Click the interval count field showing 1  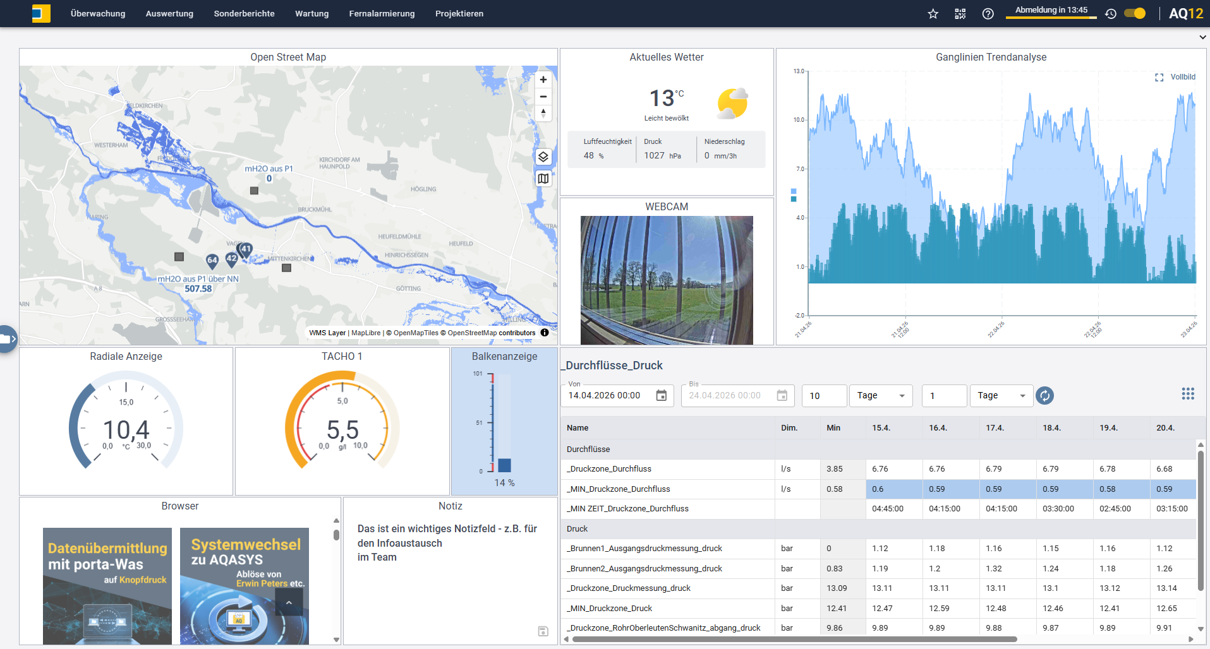coord(945,396)
